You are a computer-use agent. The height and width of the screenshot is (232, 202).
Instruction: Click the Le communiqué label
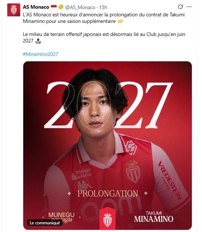pyautogui.click(x=45, y=223)
